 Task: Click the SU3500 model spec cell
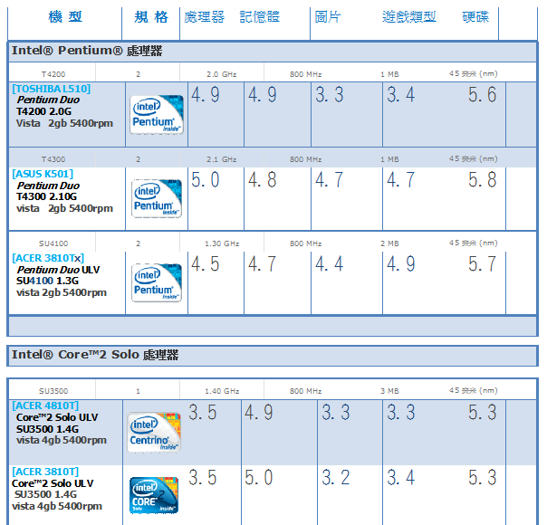pos(53,391)
